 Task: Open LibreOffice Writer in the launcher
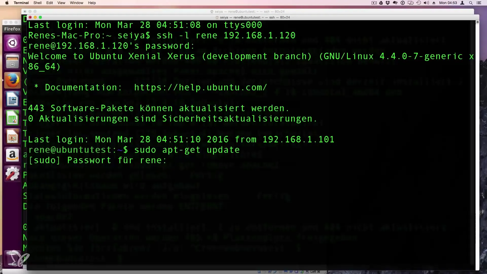(x=12, y=99)
